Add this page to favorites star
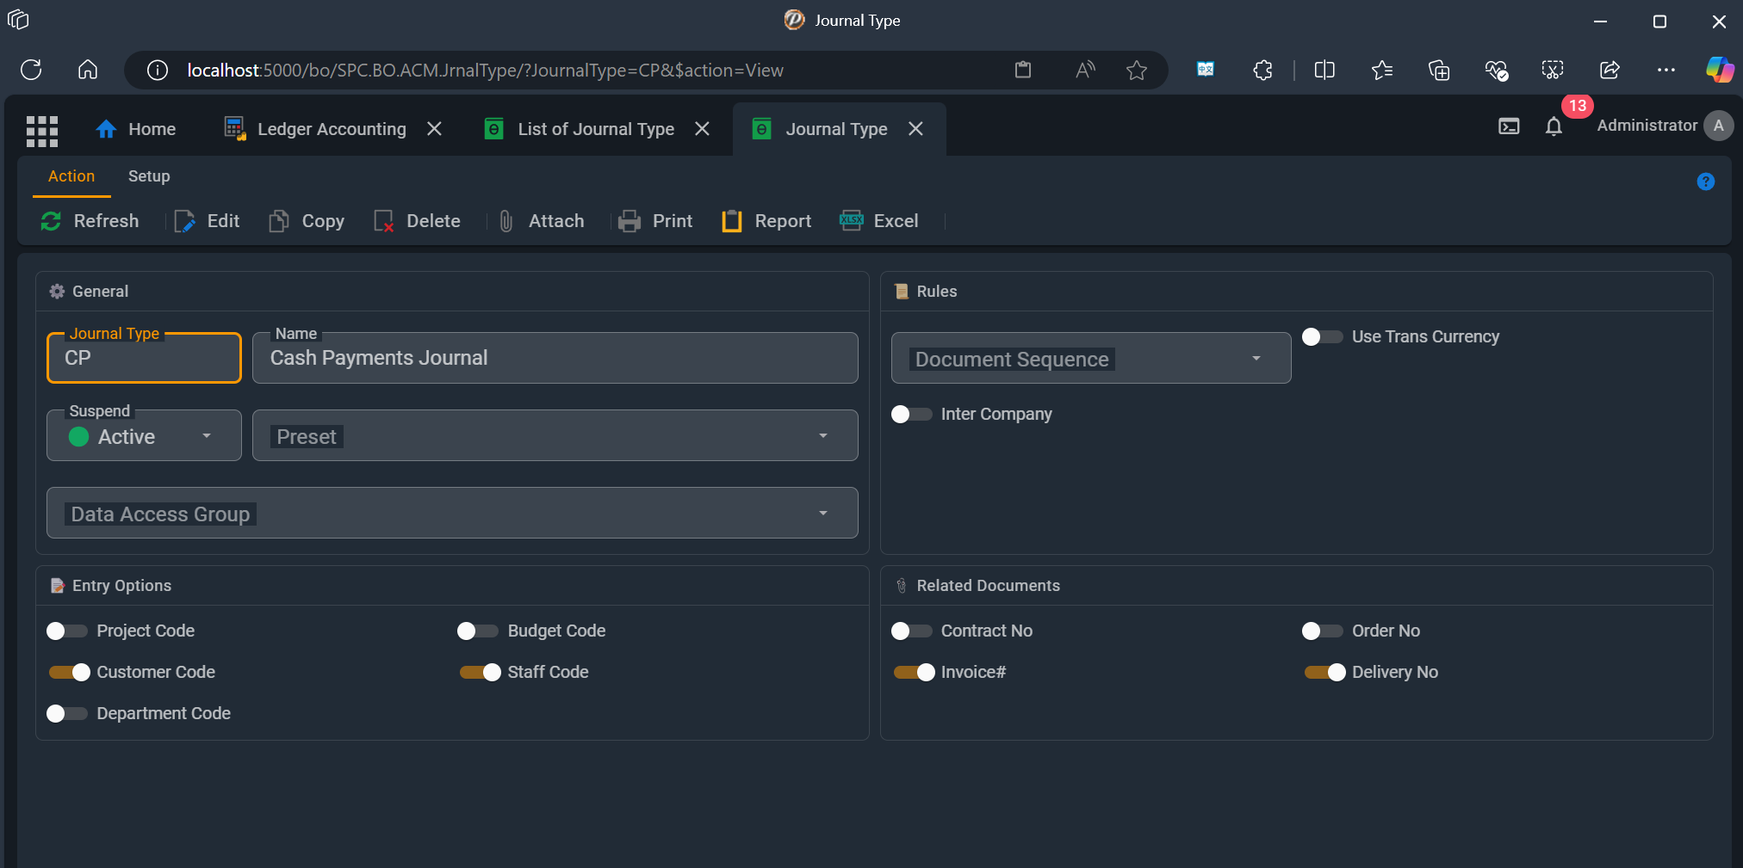This screenshot has width=1743, height=868. click(x=1137, y=70)
